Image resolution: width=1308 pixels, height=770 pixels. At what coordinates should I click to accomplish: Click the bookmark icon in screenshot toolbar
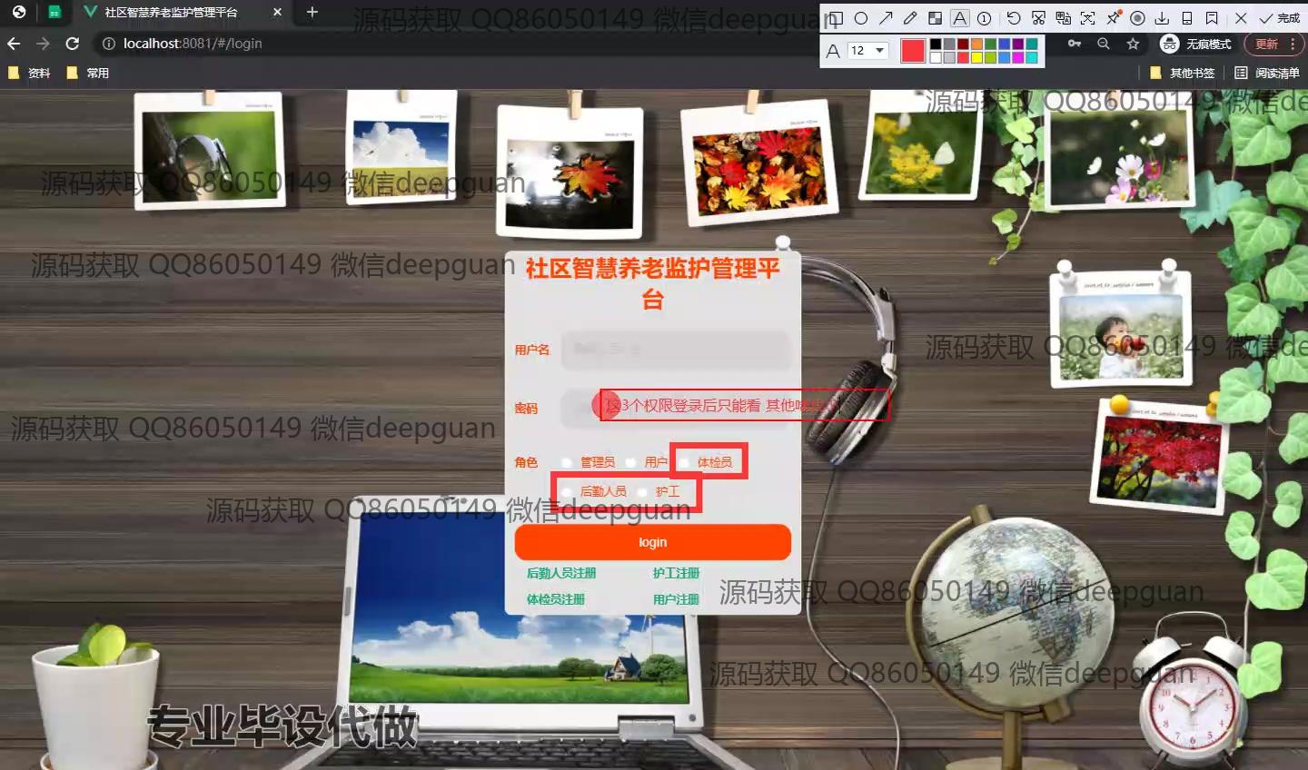tap(1212, 18)
